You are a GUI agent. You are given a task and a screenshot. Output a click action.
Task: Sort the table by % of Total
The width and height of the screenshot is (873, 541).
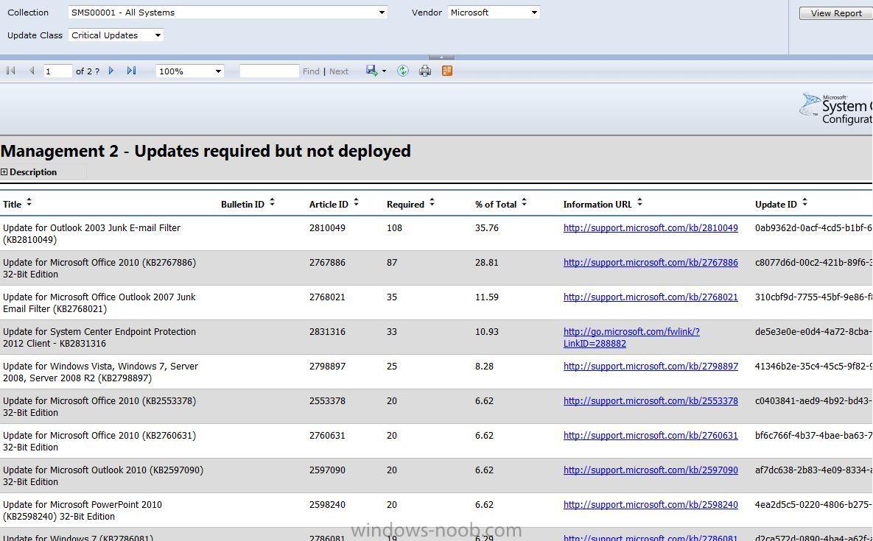pyautogui.click(x=525, y=203)
